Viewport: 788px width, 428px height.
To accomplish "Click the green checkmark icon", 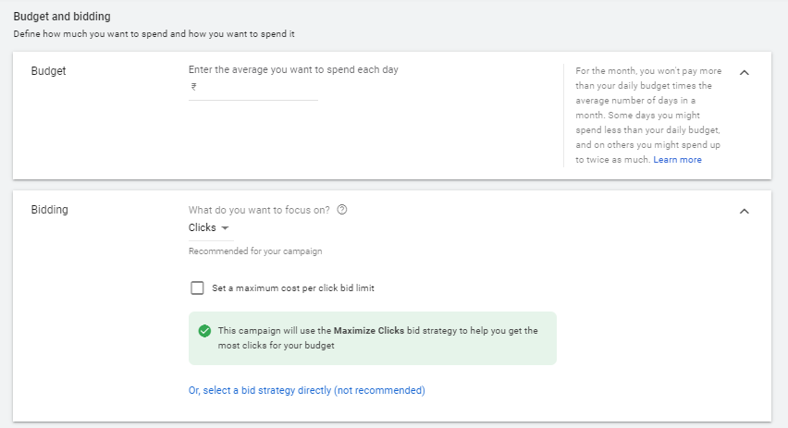I will [x=204, y=331].
